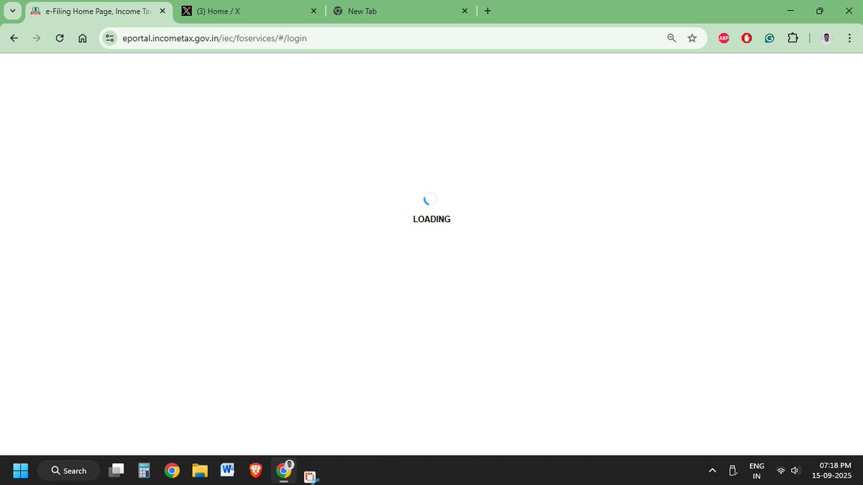
Task: Close the e-Filing Home Page tab
Action: click(163, 11)
